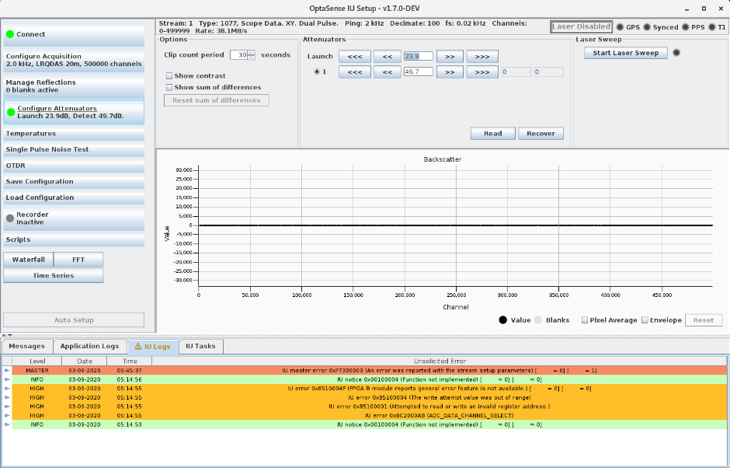This screenshot has width=730, height=468.
Task: Click the warning icon on IU Logs tab
Action: (137, 346)
